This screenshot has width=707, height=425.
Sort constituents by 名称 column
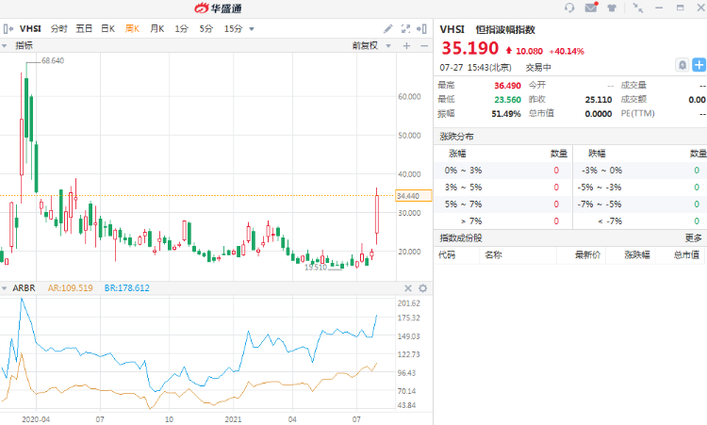(x=493, y=255)
